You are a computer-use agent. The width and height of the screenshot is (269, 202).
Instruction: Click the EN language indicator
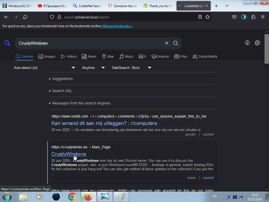point(214,196)
